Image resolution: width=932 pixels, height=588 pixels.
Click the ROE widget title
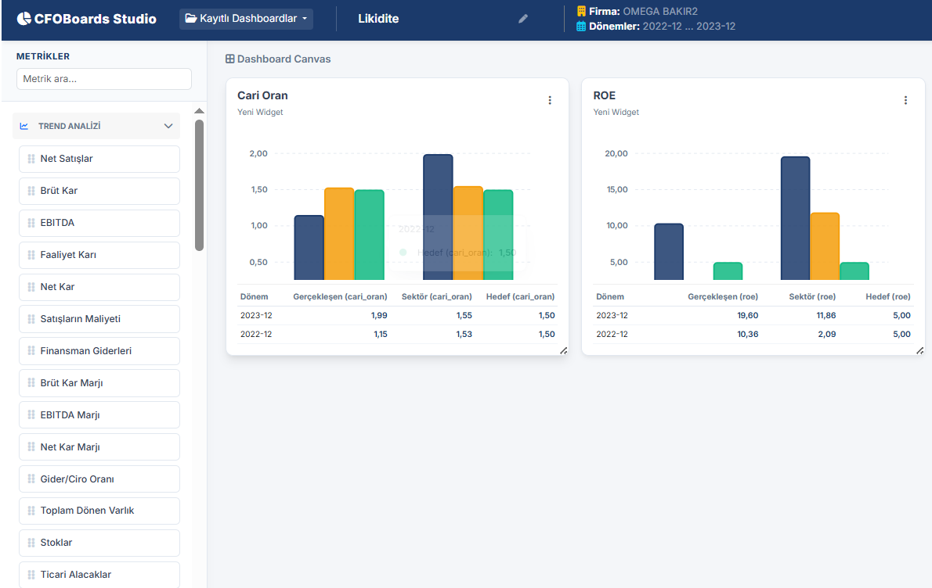[605, 95]
